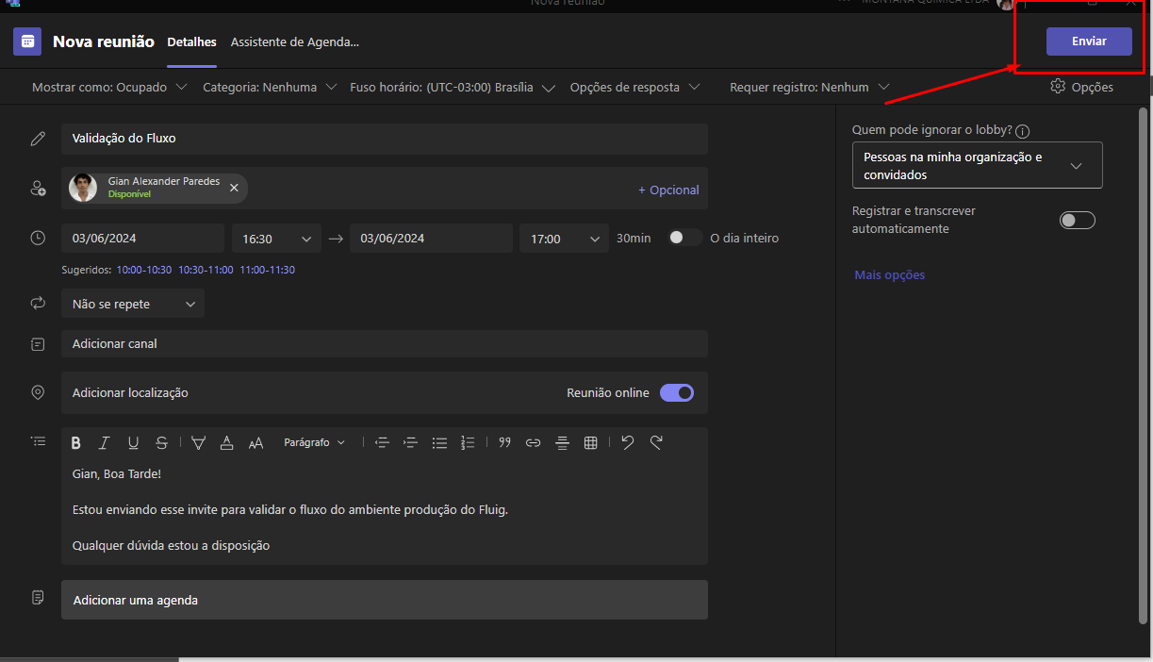Viewport: 1153px width, 662px height.
Task: Apply italic formatting to text
Action: coord(105,442)
